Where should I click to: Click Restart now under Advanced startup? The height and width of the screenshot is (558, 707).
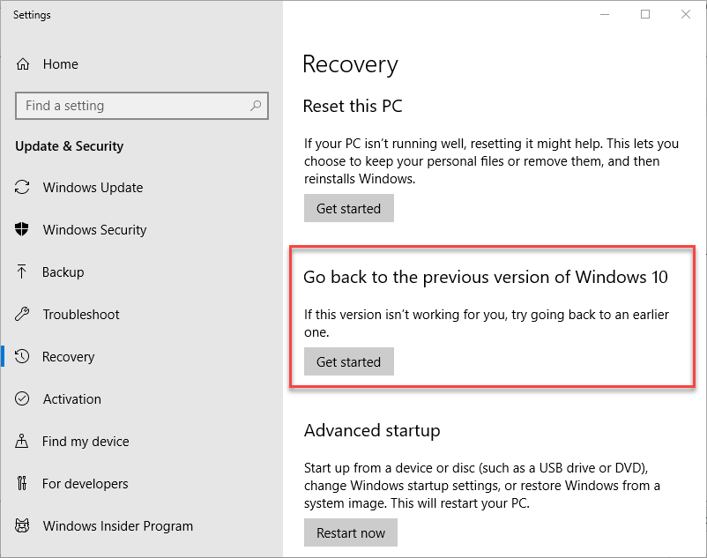point(350,532)
